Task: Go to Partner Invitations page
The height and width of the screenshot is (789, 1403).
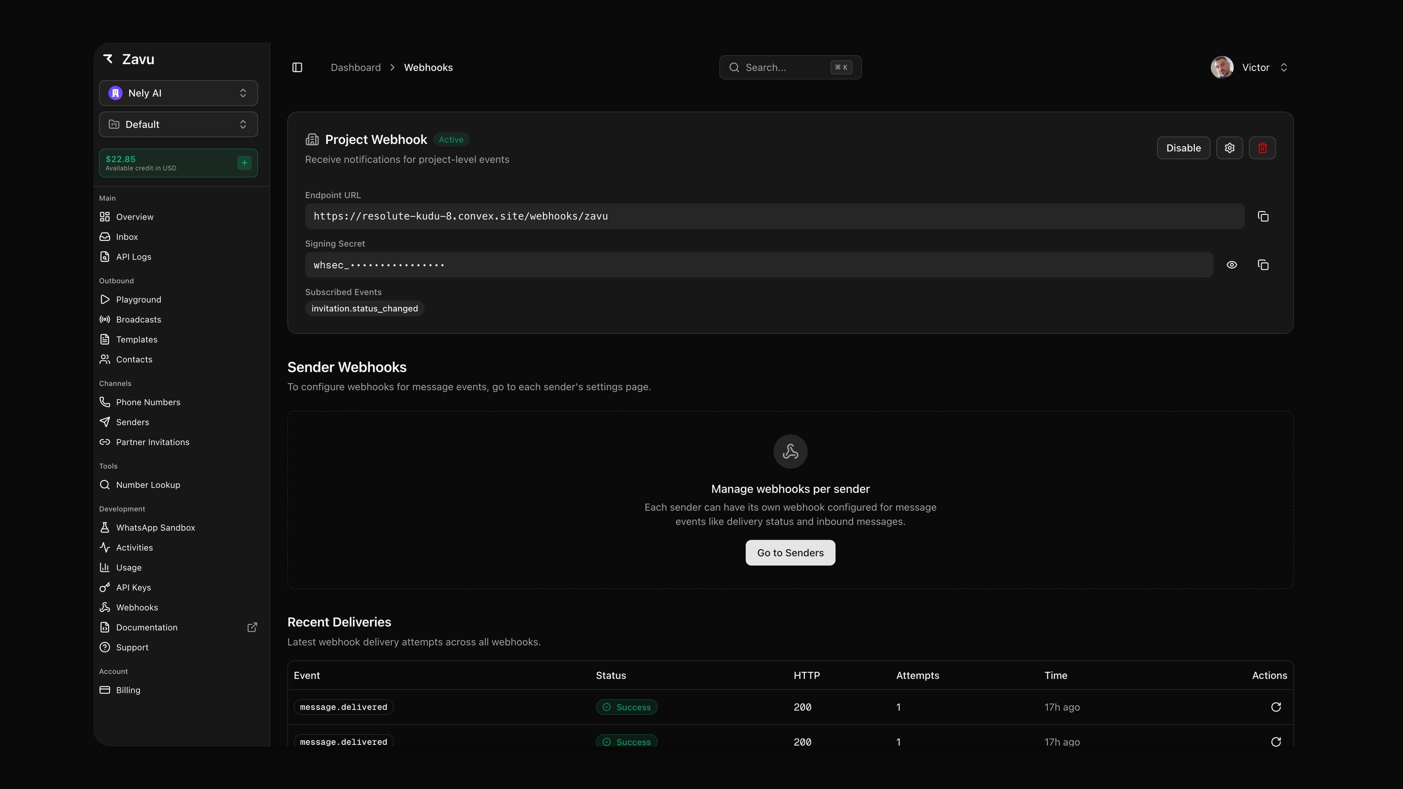Action: coord(152,442)
